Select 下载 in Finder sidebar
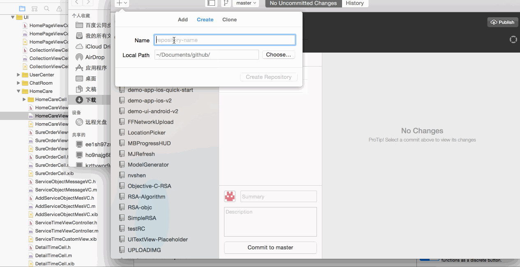520x267 pixels. (90, 100)
